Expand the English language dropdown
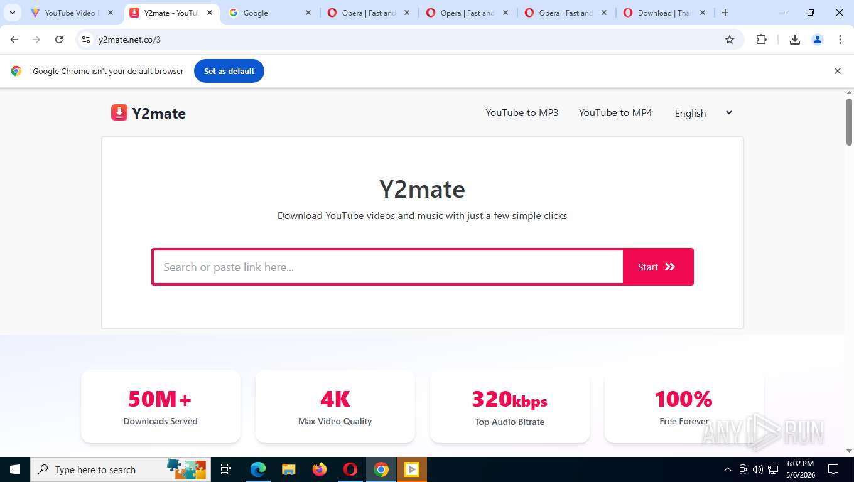This screenshot has height=482, width=854. coord(703,113)
